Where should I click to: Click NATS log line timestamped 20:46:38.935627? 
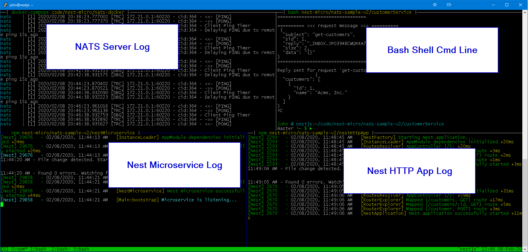(116, 124)
